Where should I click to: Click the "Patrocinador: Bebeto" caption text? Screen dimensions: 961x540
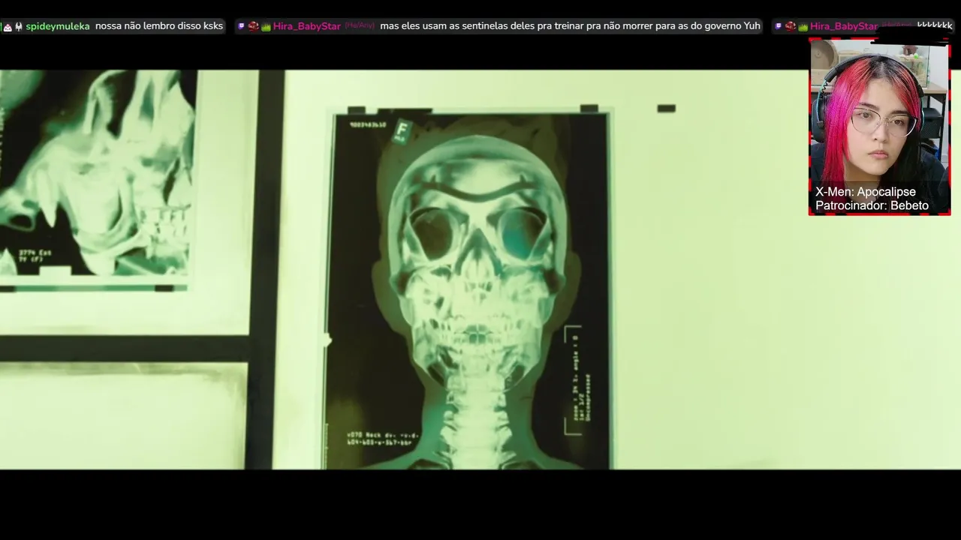[x=872, y=205]
